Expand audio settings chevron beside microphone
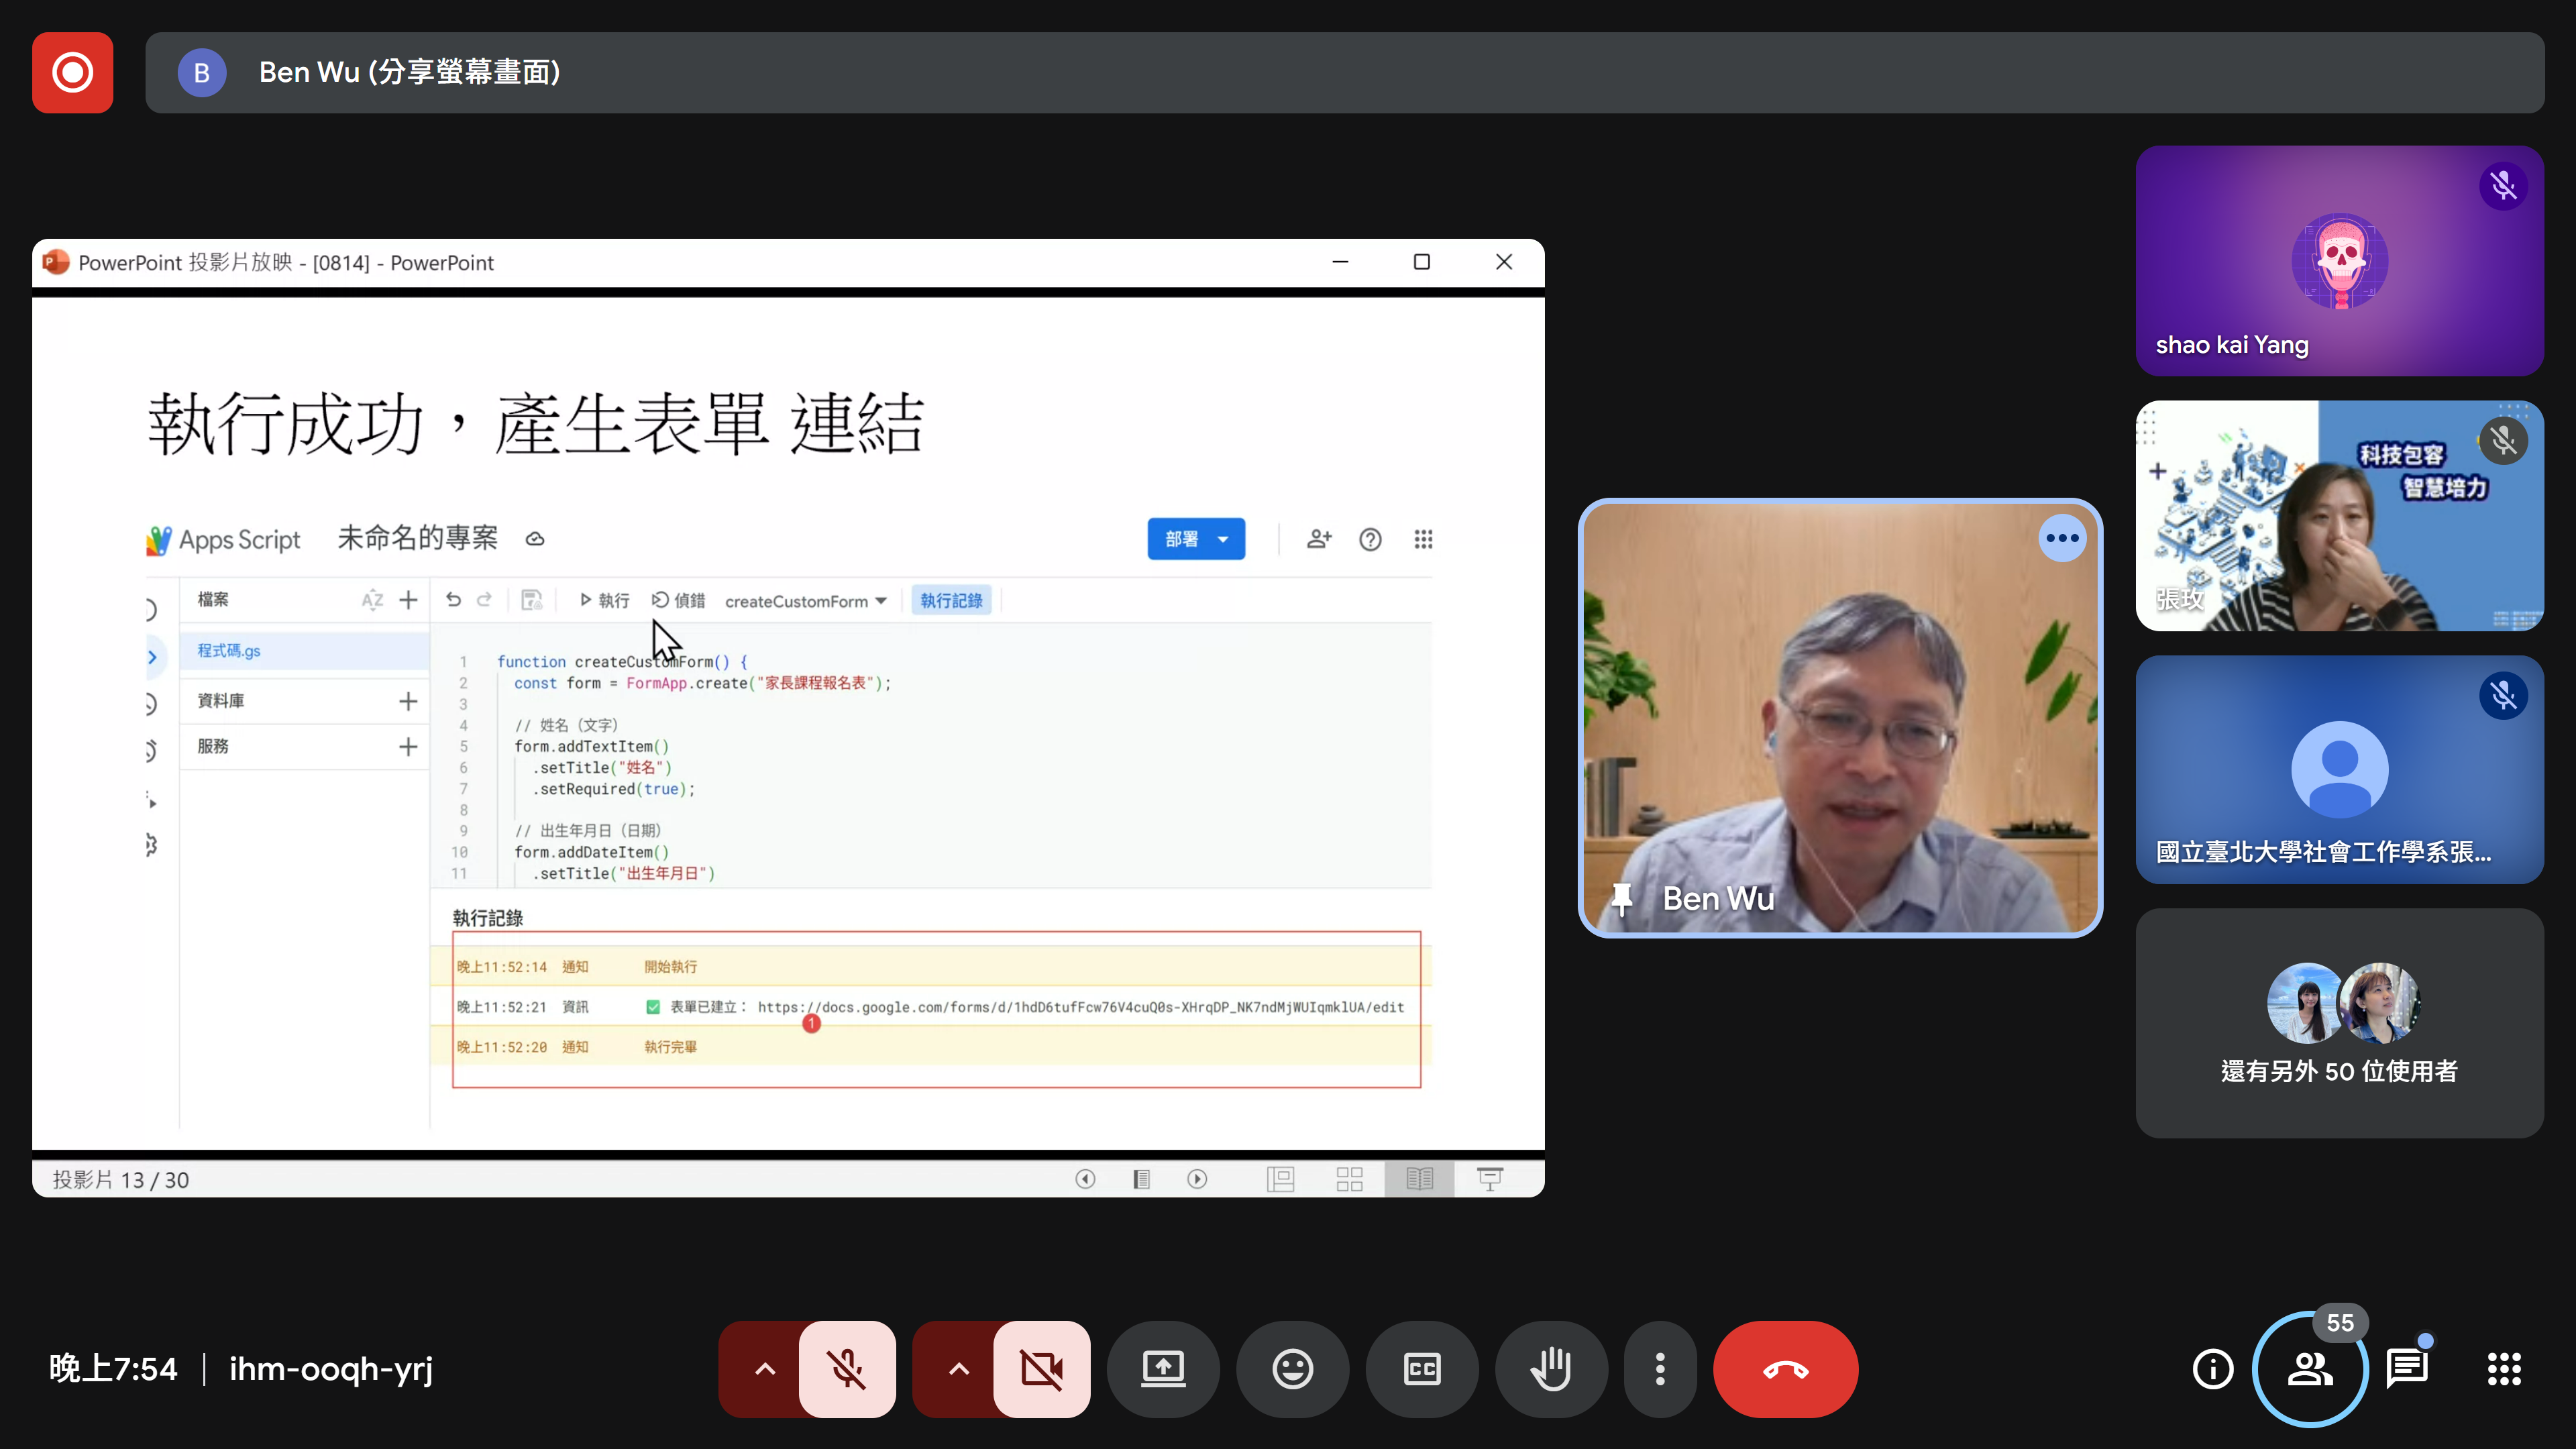Image resolution: width=2576 pixels, height=1449 pixels. point(764,1369)
